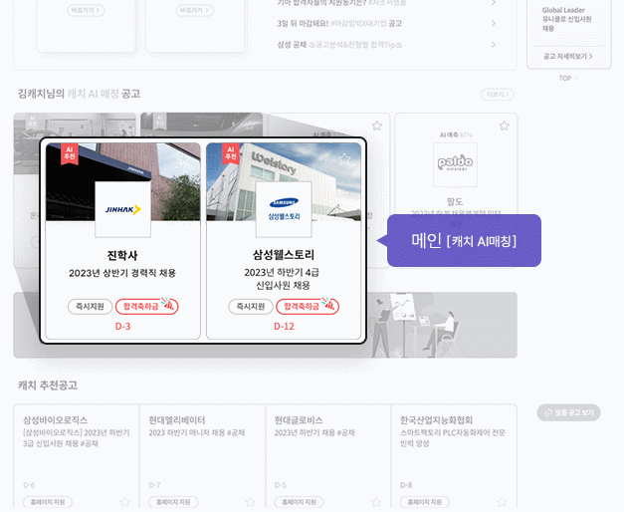Click the first 바로가기 button

coord(86,10)
